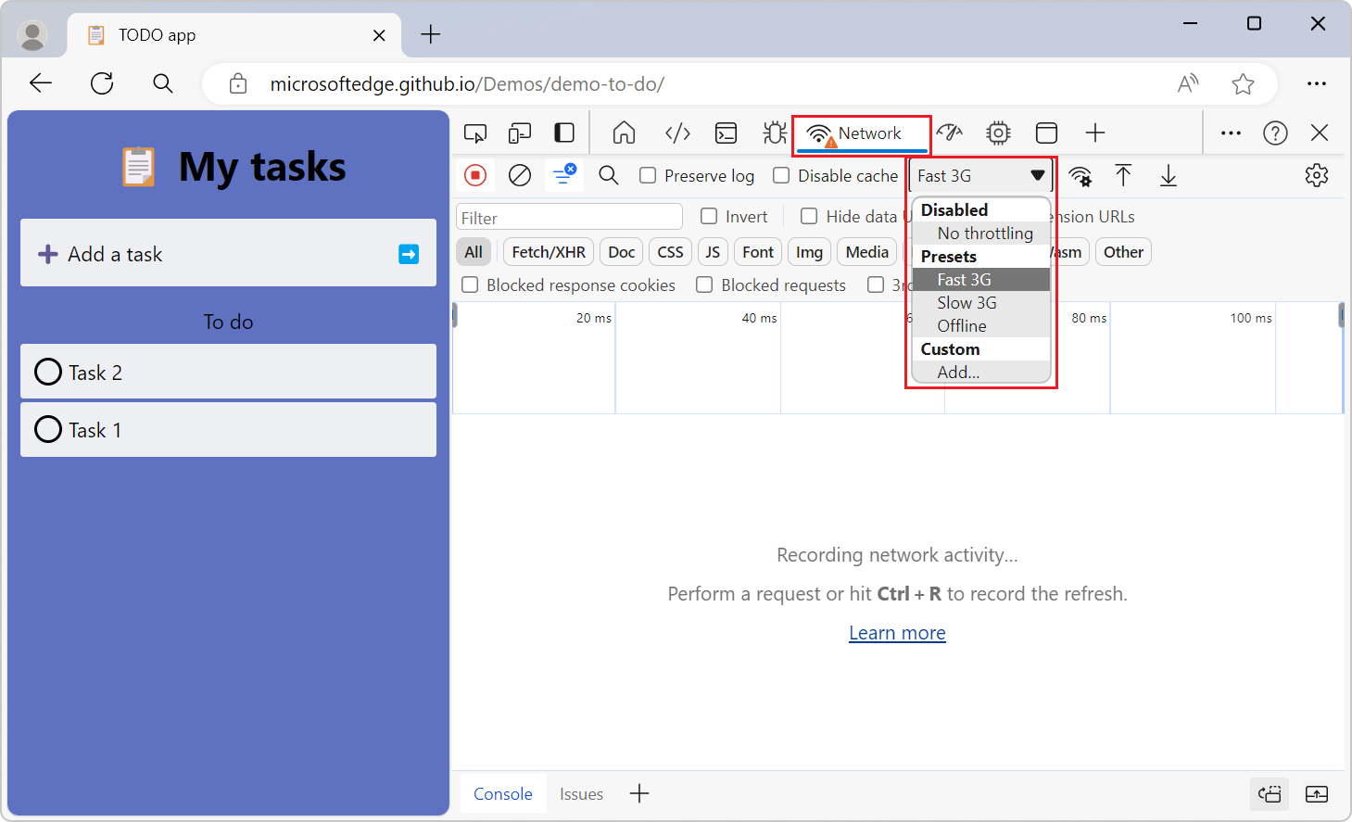Go back in browser

tap(41, 83)
